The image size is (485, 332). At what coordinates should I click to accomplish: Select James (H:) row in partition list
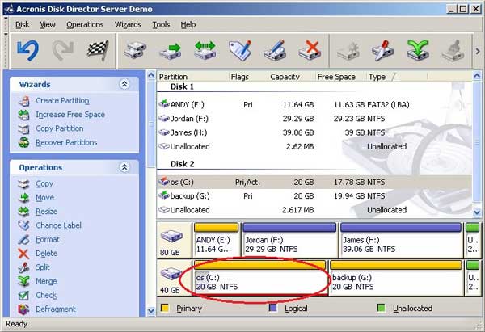click(x=314, y=132)
